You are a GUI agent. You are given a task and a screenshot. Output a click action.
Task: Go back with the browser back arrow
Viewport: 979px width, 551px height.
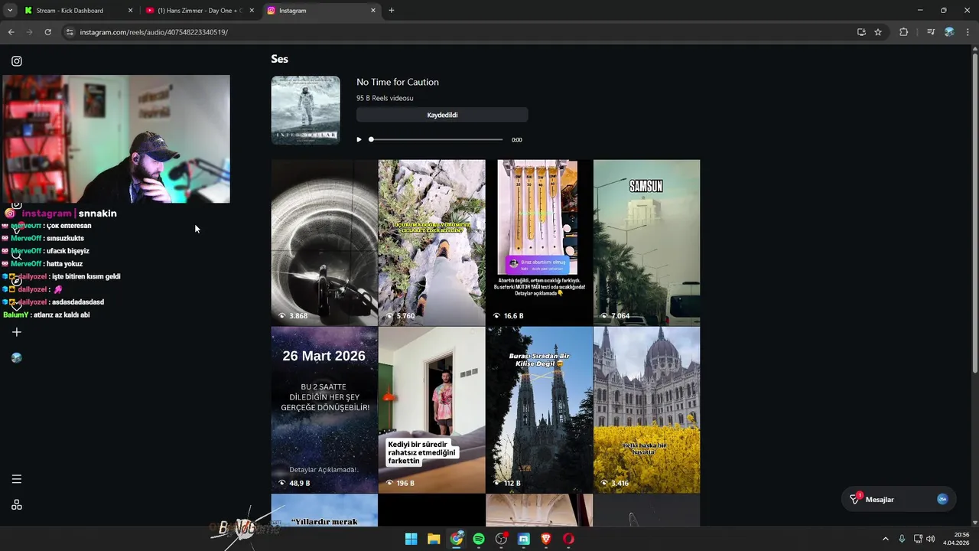point(11,32)
